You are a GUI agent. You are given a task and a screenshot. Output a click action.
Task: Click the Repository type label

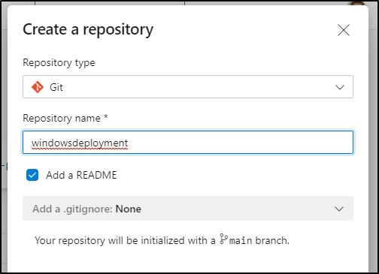tap(59, 62)
